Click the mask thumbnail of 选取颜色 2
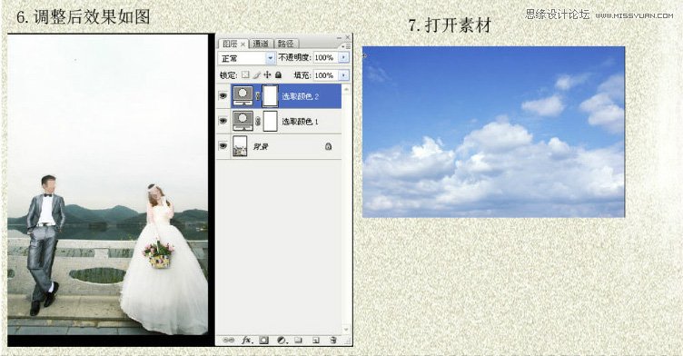The image size is (683, 356). tap(270, 96)
